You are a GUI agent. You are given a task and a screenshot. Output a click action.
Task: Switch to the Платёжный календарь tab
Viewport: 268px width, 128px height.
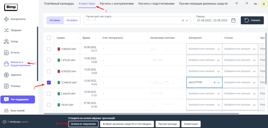click(x=59, y=4)
